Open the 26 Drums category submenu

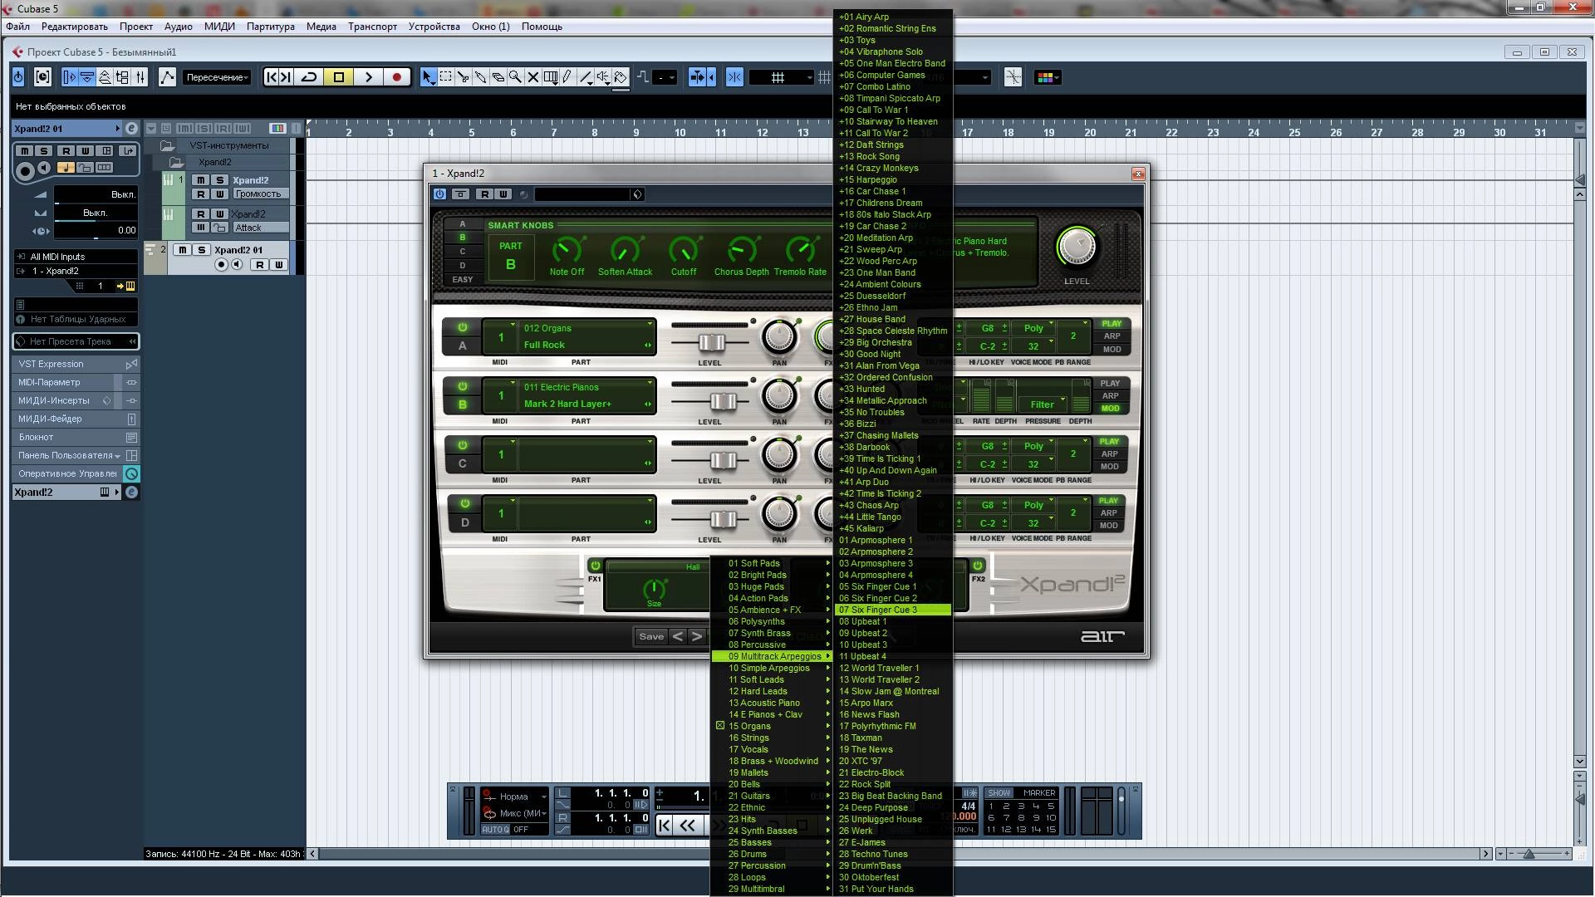click(x=772, y=854)
